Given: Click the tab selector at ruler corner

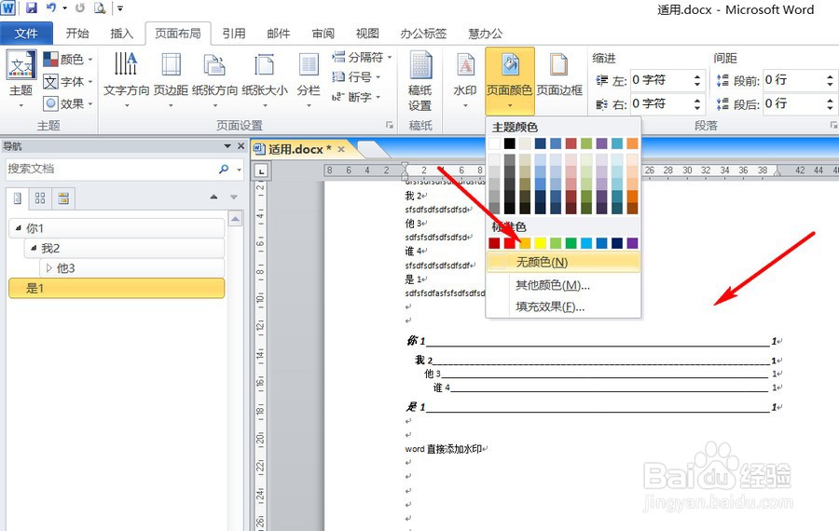Looking at the screenshot, I should point(261,171).
